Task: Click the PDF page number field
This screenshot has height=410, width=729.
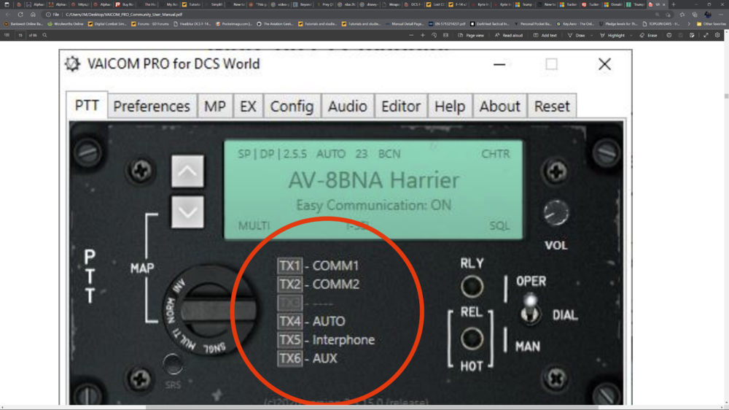Action: [20, 35]
